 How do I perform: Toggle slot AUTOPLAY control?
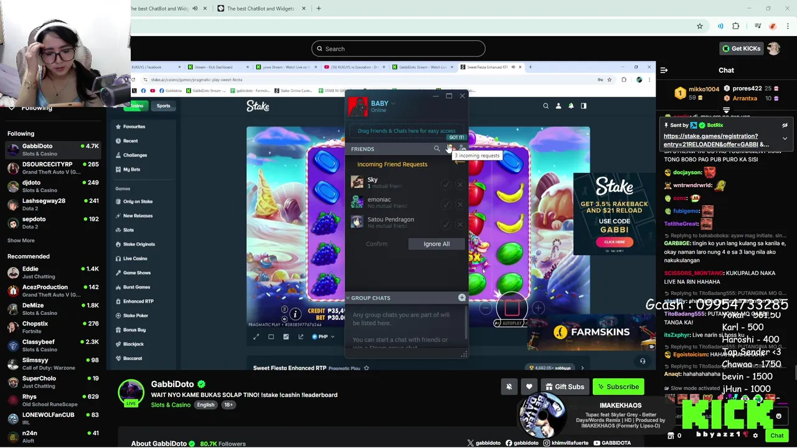(x=511, y=324)
